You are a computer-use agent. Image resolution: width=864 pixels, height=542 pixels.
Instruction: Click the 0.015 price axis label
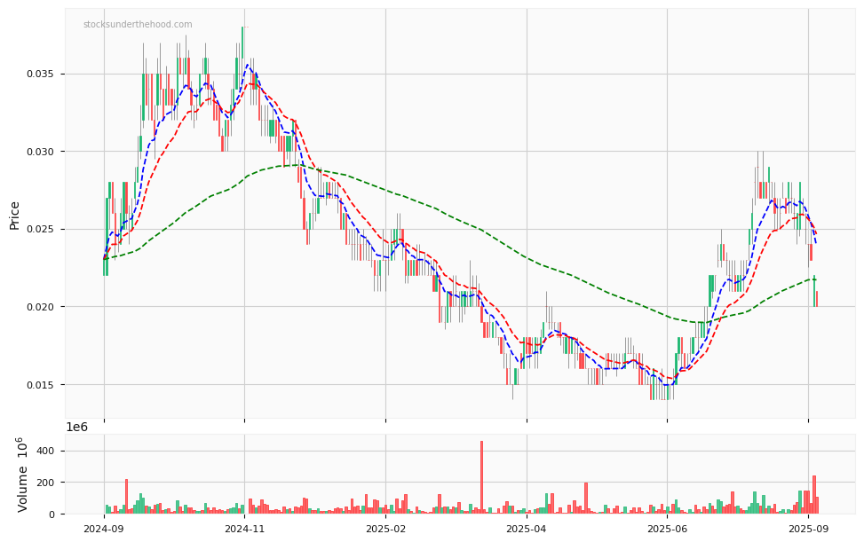[42, 384]
